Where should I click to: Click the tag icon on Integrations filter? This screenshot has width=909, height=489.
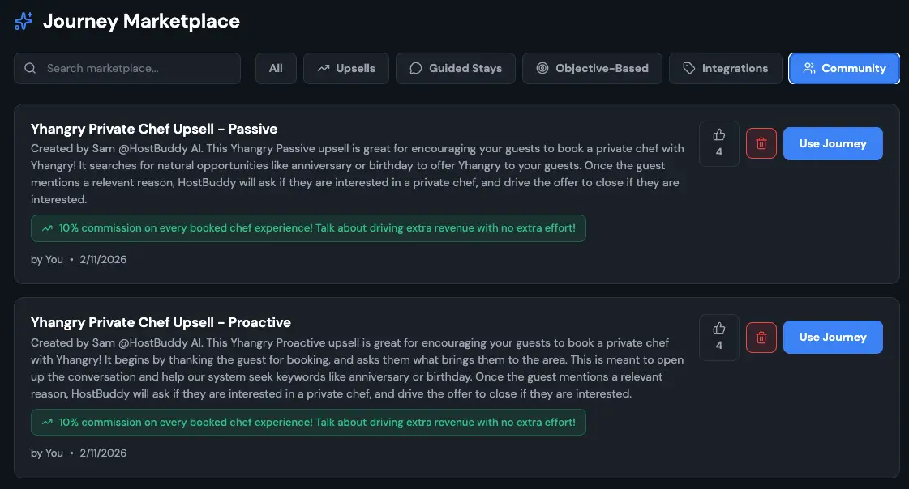[x=690, y=68]
